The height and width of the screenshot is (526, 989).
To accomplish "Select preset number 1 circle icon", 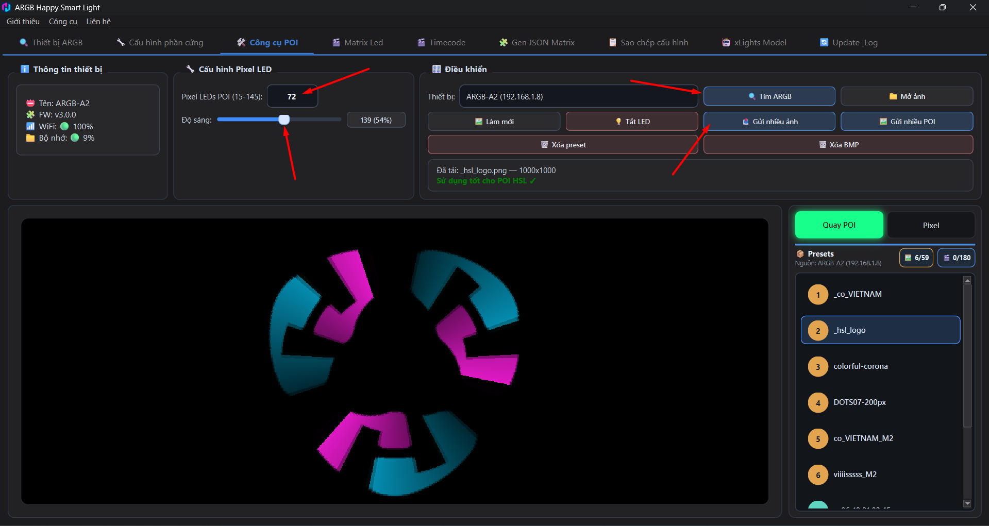I will coord(818,295).
